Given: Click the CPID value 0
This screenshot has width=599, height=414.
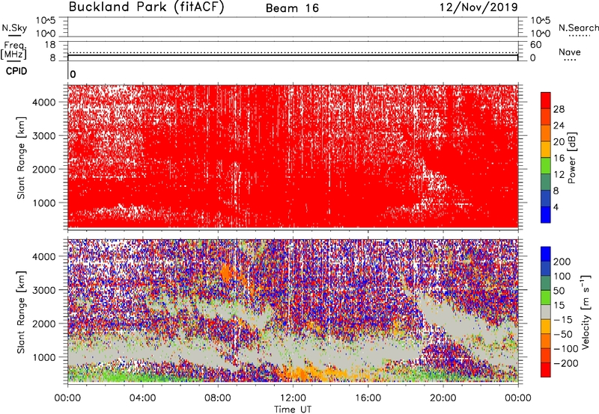Looking at the screenshot, I should [x=73, y=74].
